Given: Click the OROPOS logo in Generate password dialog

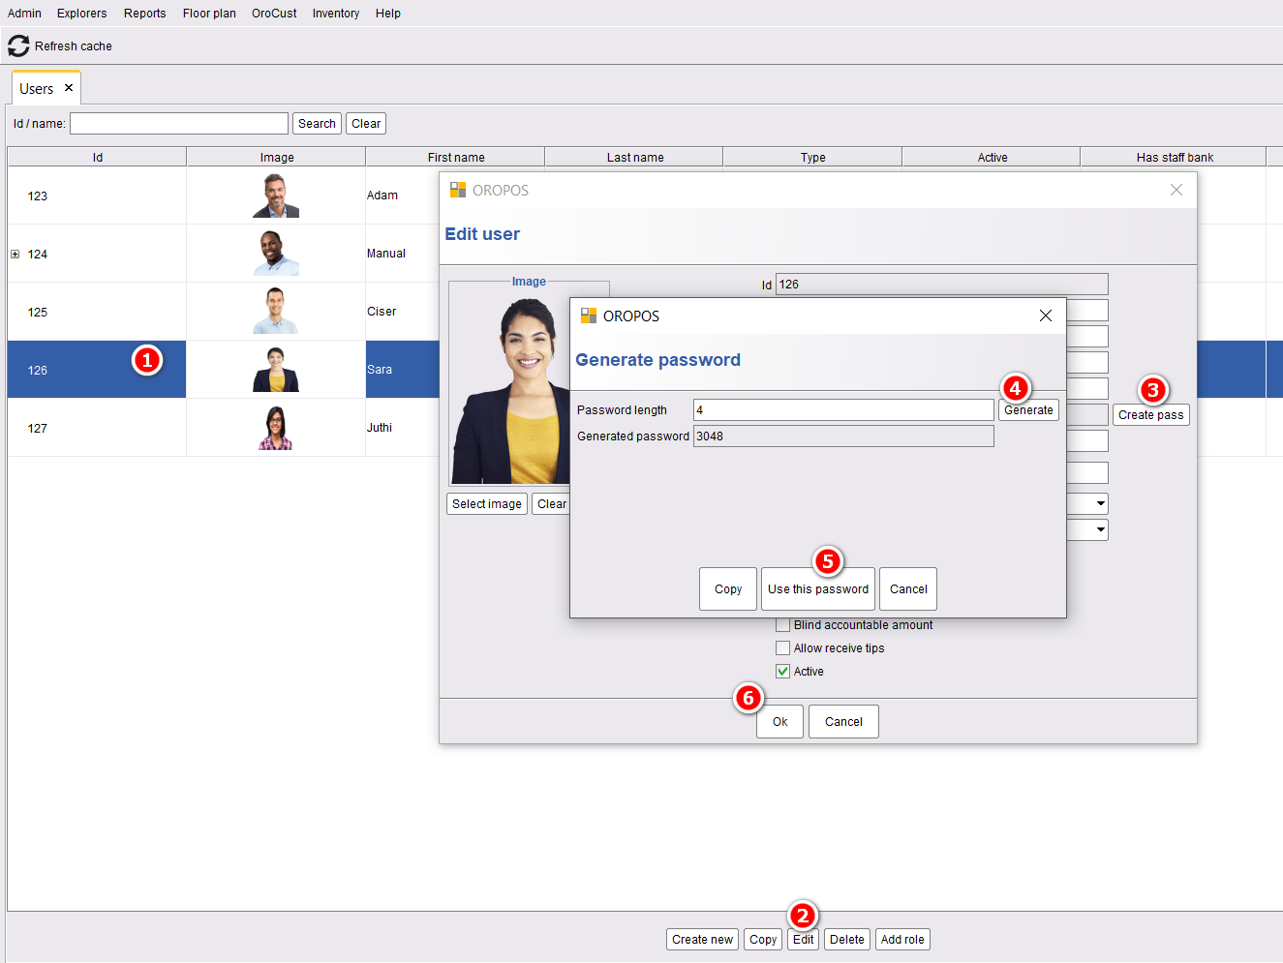Looking at the screenshot, I should (x=588, y=316).
